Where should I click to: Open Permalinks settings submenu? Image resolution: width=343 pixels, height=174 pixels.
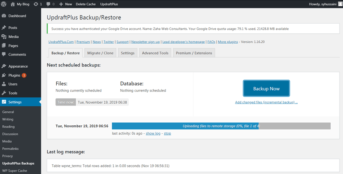[10, 149]
